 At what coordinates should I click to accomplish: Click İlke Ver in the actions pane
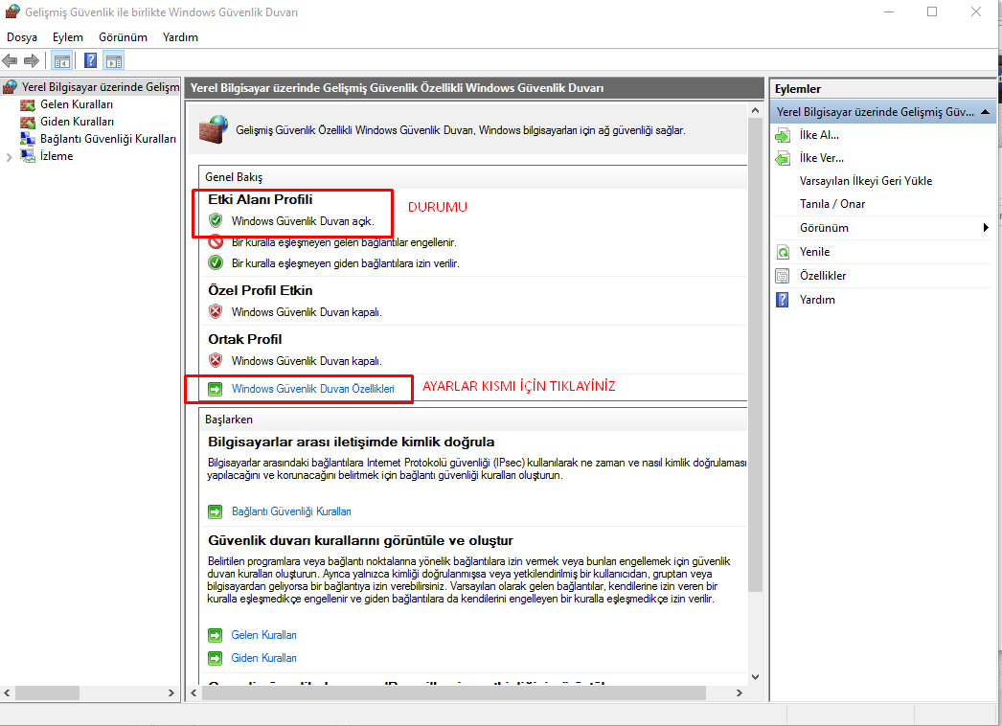pyautogui.click(x=821, y=158)
